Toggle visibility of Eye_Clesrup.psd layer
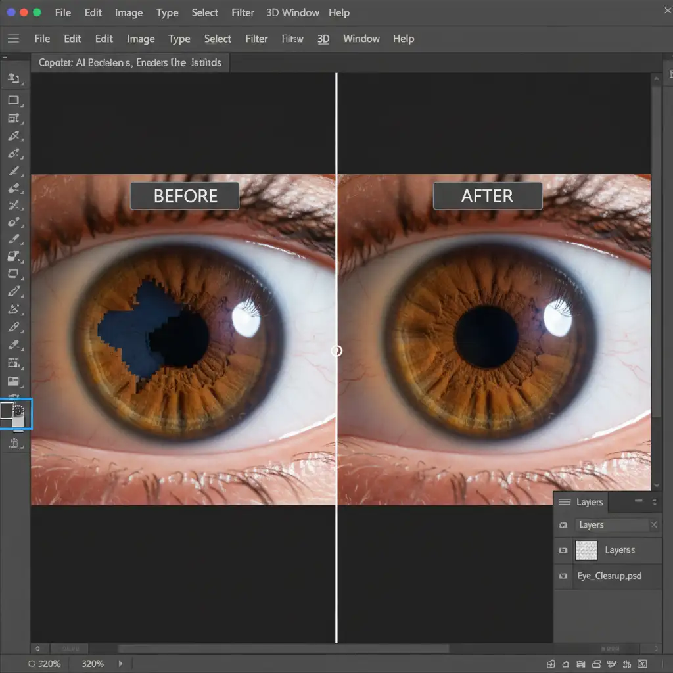Image resolution: width=673 pixels, height=673 pixels. 563,576
